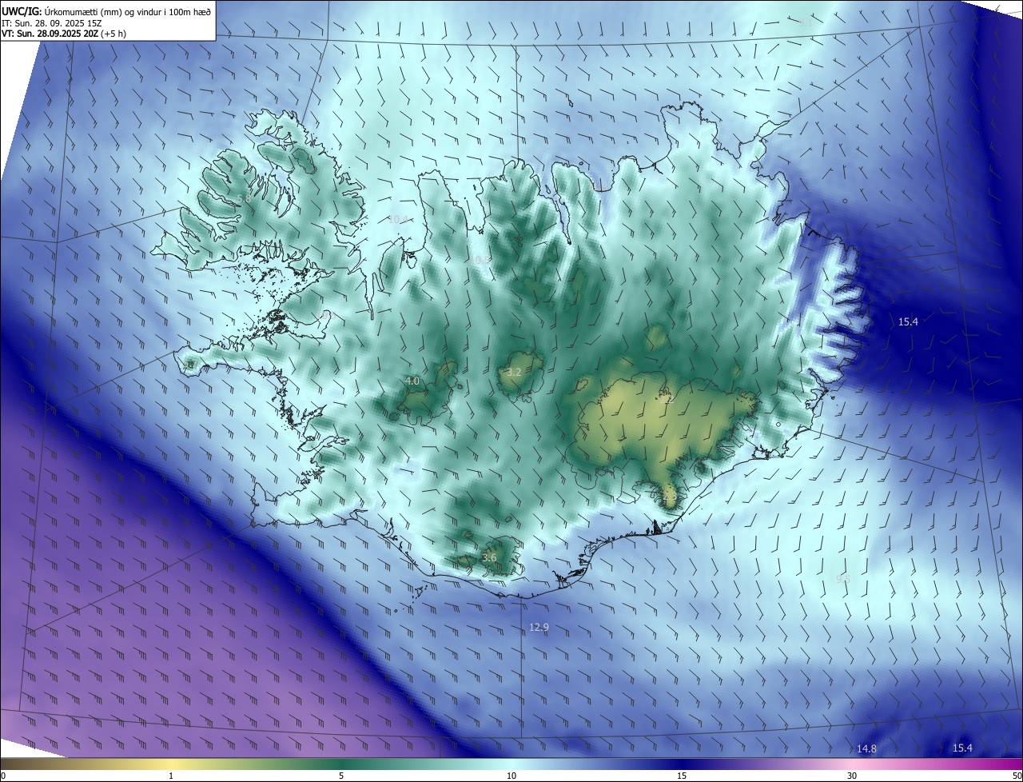Click the '1' tick label of the colour scale
Screen dimensions: 1023x782
tap(171, 776)
